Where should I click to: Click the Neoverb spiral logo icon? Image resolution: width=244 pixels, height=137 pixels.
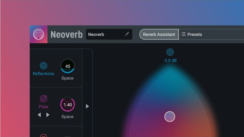pyautogui.click(x=38, y=34)
